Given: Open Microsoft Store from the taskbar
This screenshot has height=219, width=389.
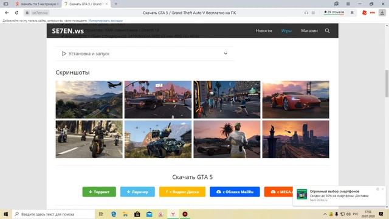Looking at the screenshot, I should click(137, 214).
